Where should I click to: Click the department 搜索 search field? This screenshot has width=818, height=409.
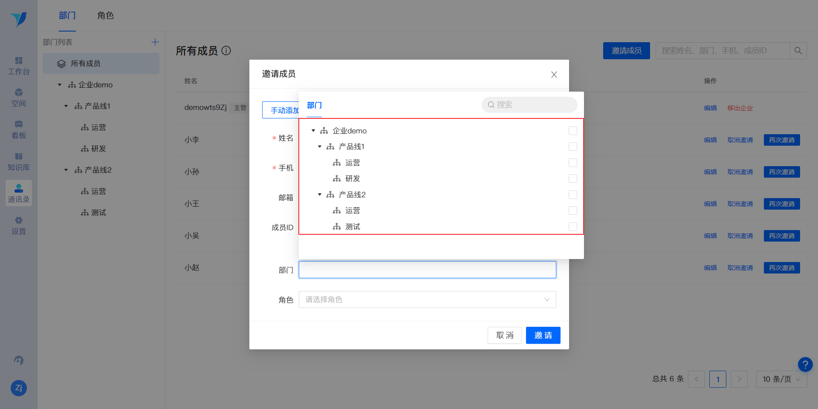coord(529,105)
